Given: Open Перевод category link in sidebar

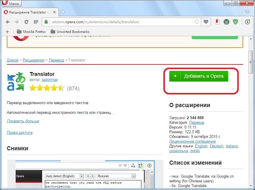Looking at the screenshot, I should point(196,123).
